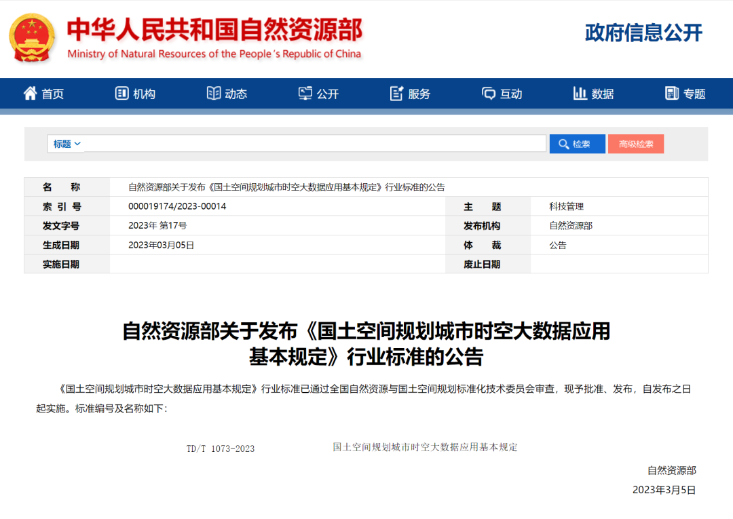
Task: Click the 动态 open book icon
Action: coord(214,94)
